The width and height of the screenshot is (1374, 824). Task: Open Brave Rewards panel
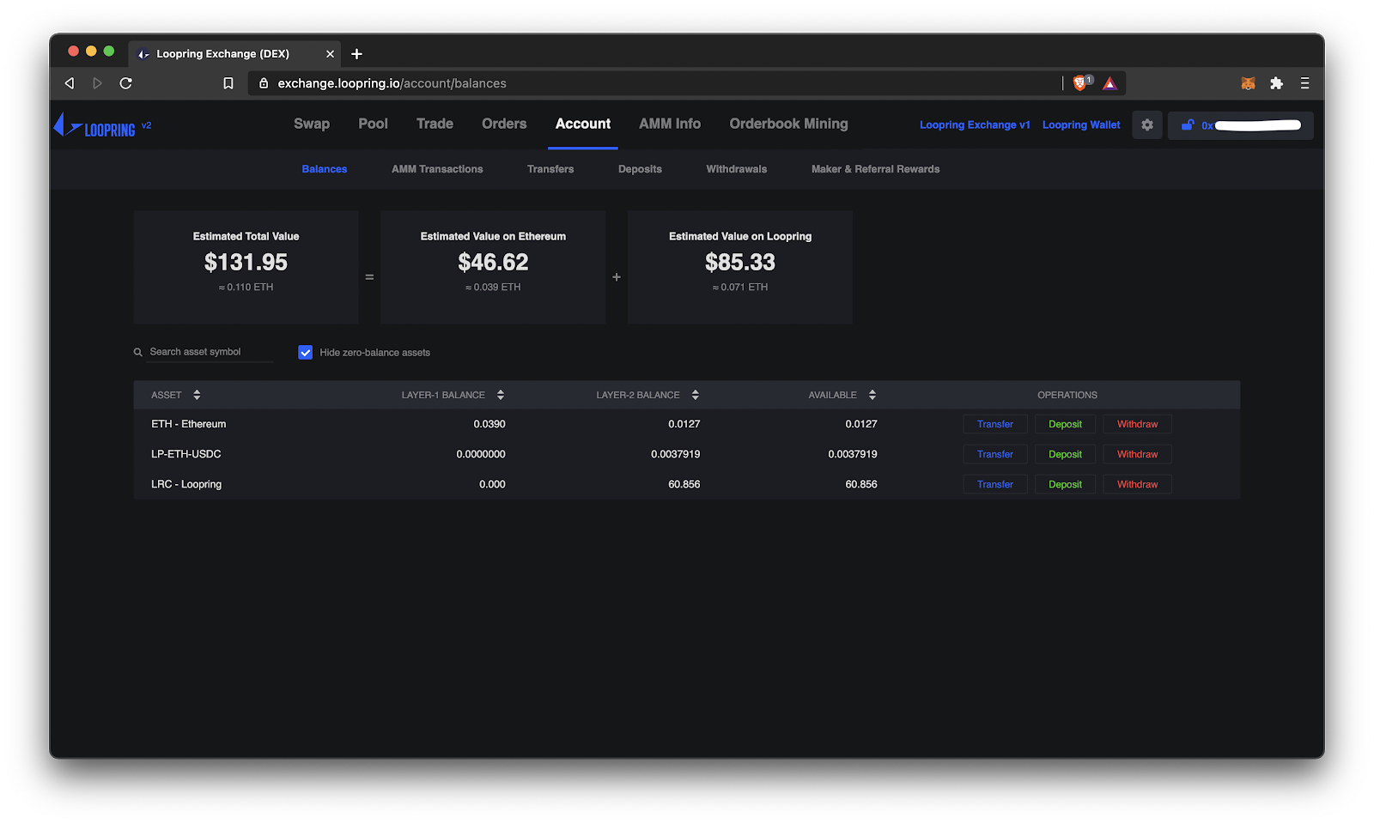click(x=1110, y=83)
